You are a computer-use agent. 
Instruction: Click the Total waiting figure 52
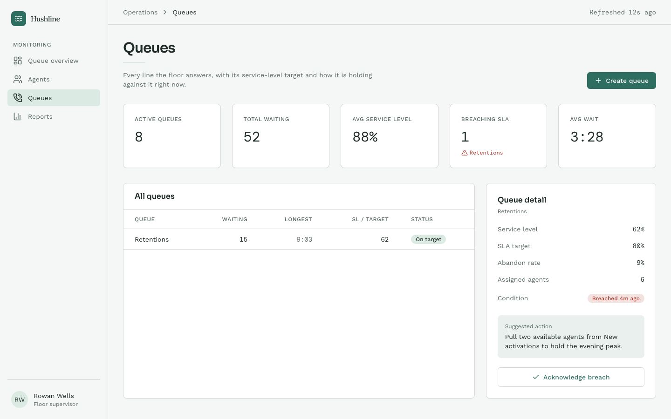(252, 136)
